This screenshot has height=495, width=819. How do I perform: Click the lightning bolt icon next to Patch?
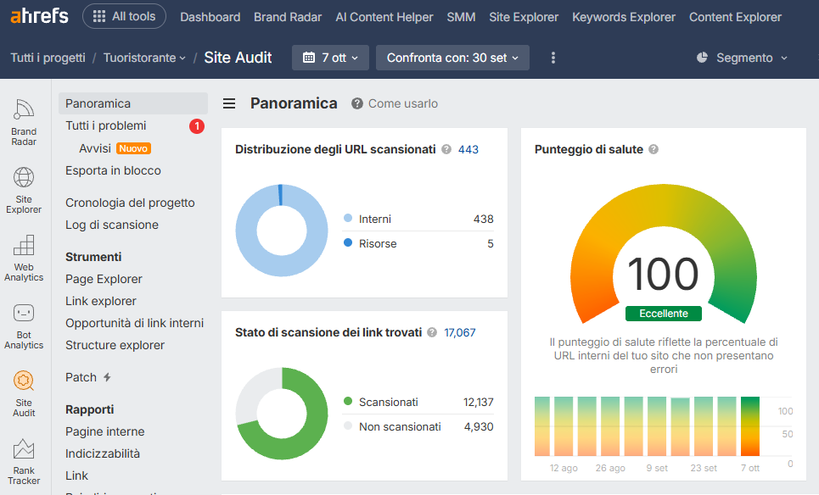click(x=107, y=377)
